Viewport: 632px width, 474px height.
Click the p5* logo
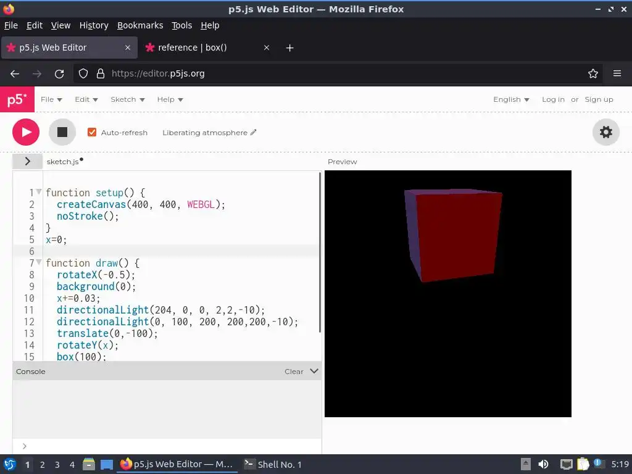(x=17, y=99)
